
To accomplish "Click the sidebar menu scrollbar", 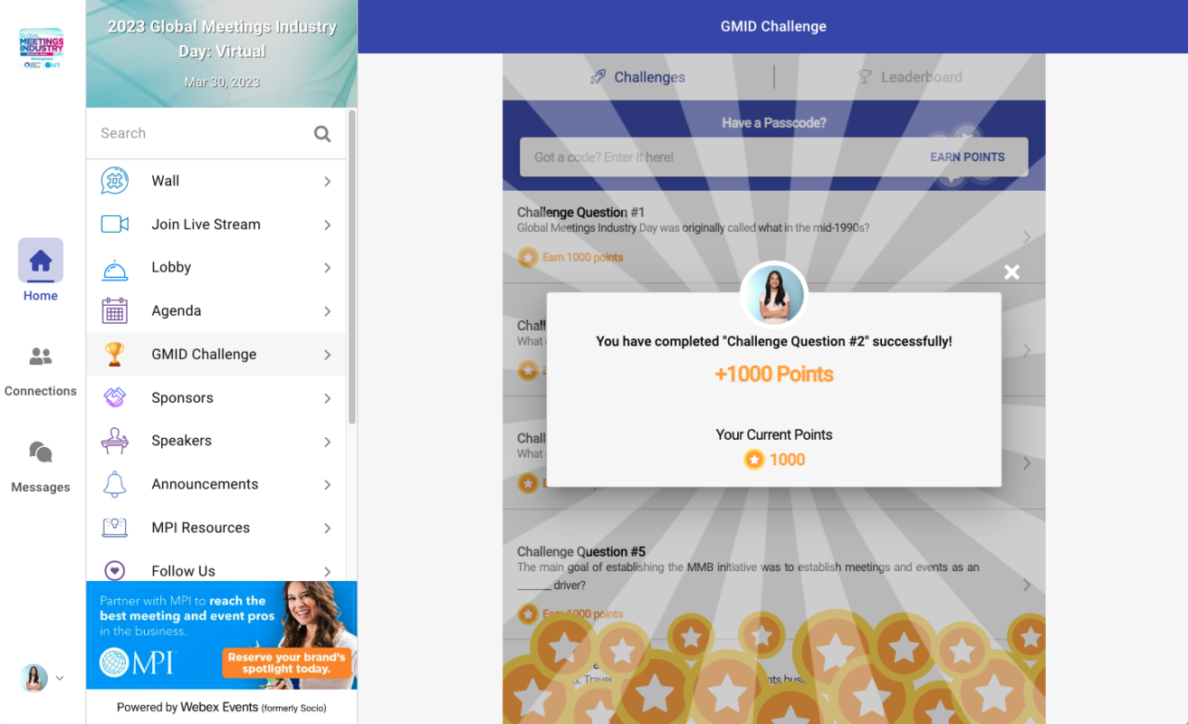I will click(352, 267).
